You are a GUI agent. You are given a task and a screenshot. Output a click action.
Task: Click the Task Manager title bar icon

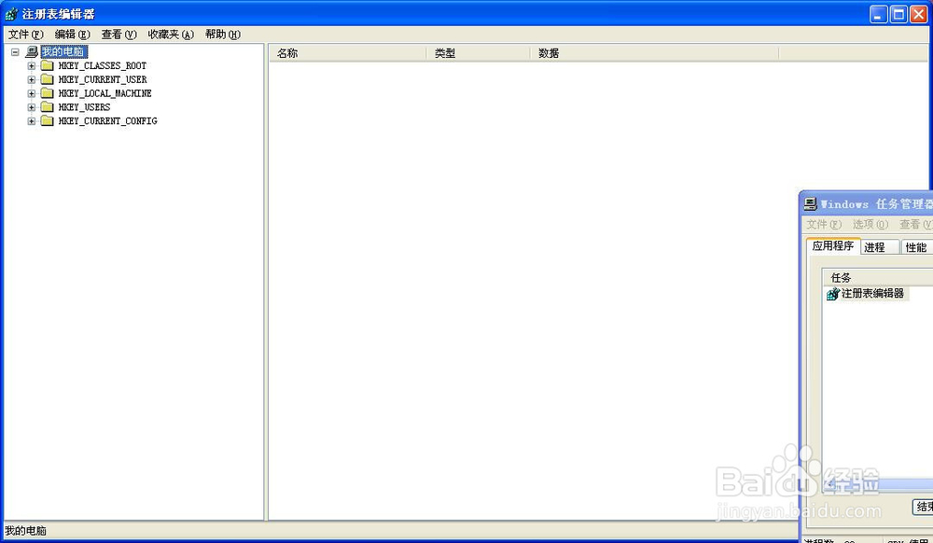pos(811,204)
